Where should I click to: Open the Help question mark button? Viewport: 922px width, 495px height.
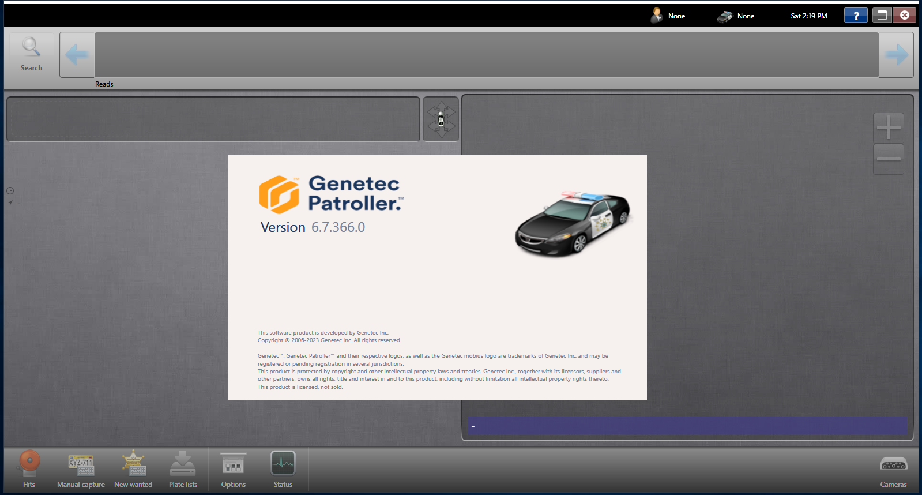[856, 16]
